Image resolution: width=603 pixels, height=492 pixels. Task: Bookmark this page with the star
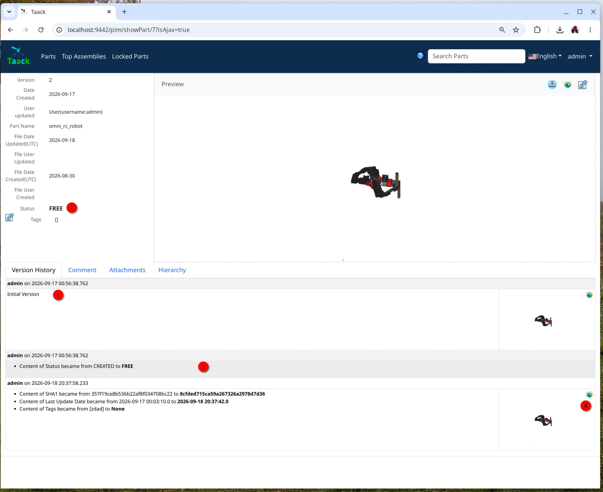(516, 30)
